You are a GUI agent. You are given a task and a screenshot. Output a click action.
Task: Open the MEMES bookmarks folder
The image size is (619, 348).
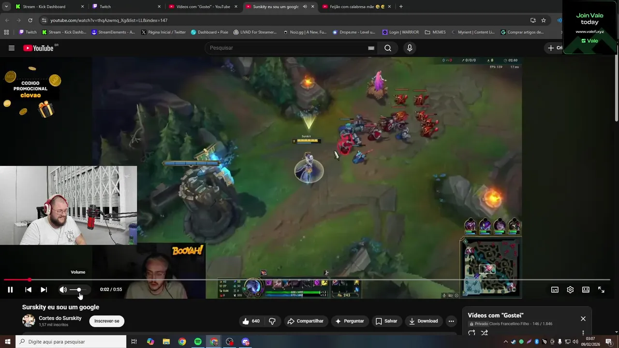click(435, 32)
